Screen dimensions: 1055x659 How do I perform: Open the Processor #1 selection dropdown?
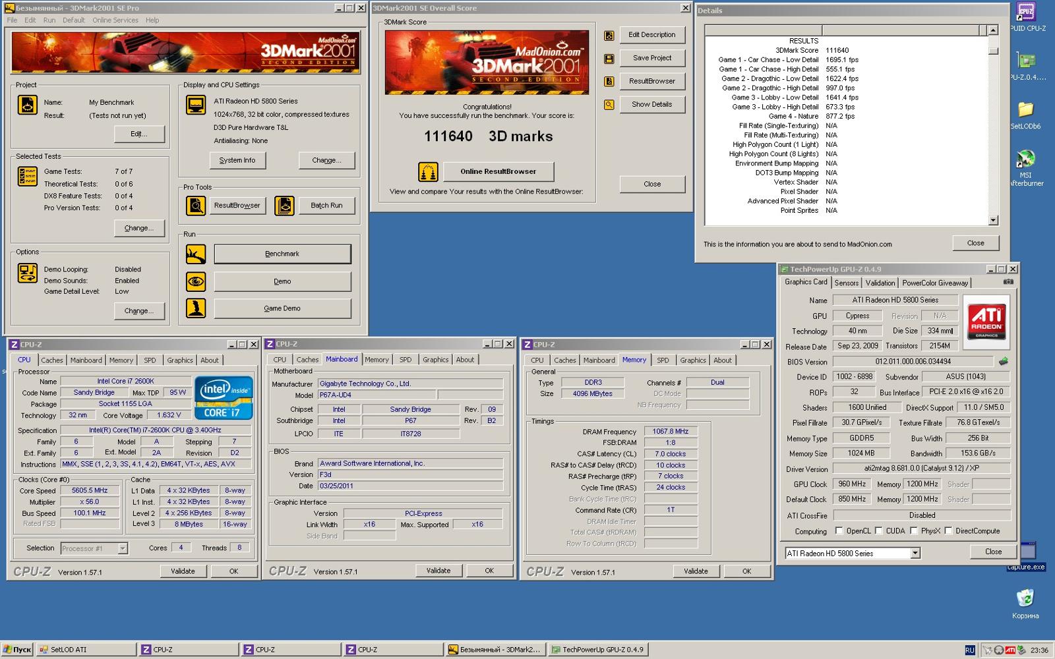tap(122, 548)
